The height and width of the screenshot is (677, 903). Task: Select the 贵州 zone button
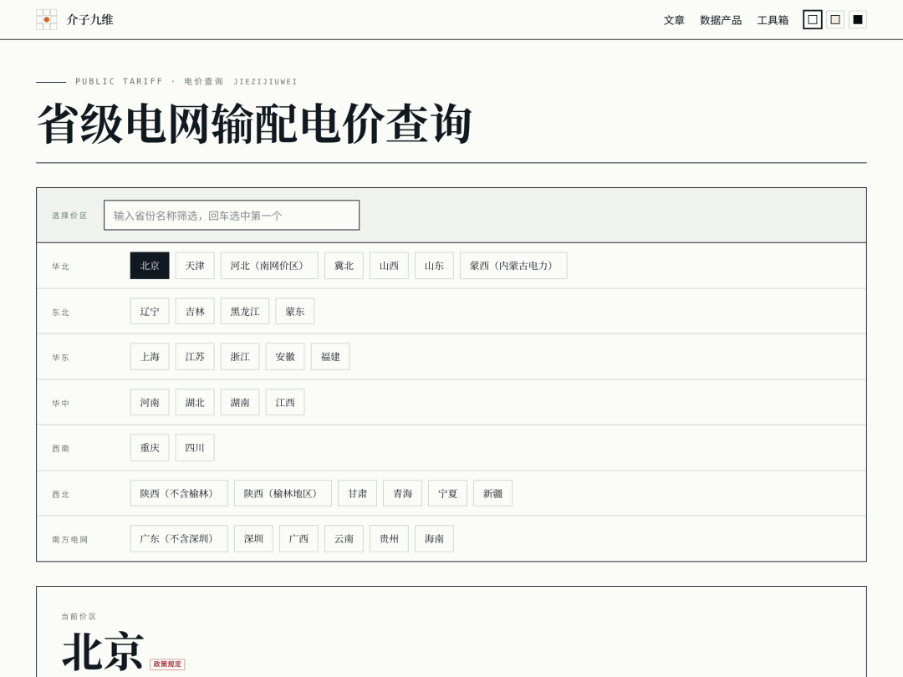(x=389, y=539)
